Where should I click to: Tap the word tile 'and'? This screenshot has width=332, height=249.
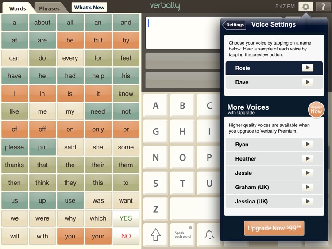(x=126, y=23)
